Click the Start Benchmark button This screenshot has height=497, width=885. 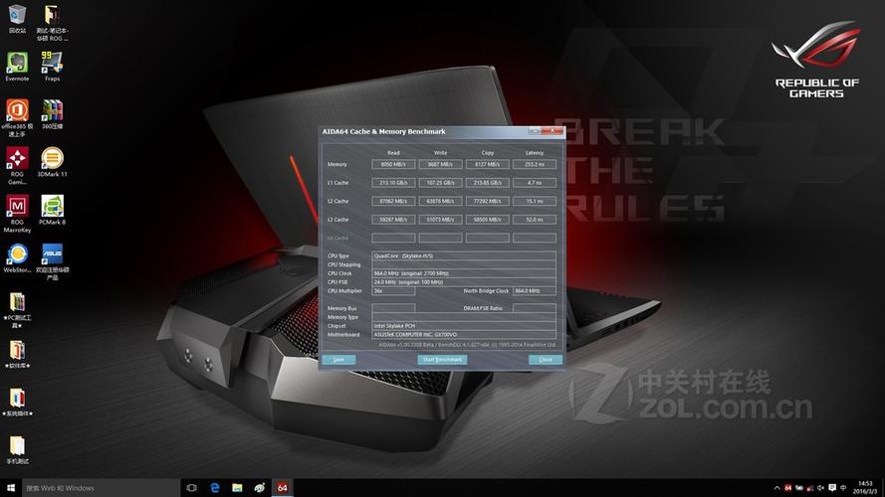[442, 360]
